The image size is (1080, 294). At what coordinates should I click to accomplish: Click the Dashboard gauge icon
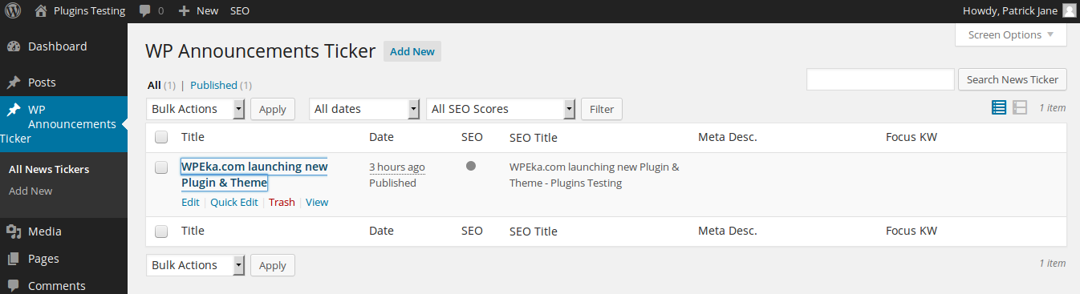pos(14,46)
